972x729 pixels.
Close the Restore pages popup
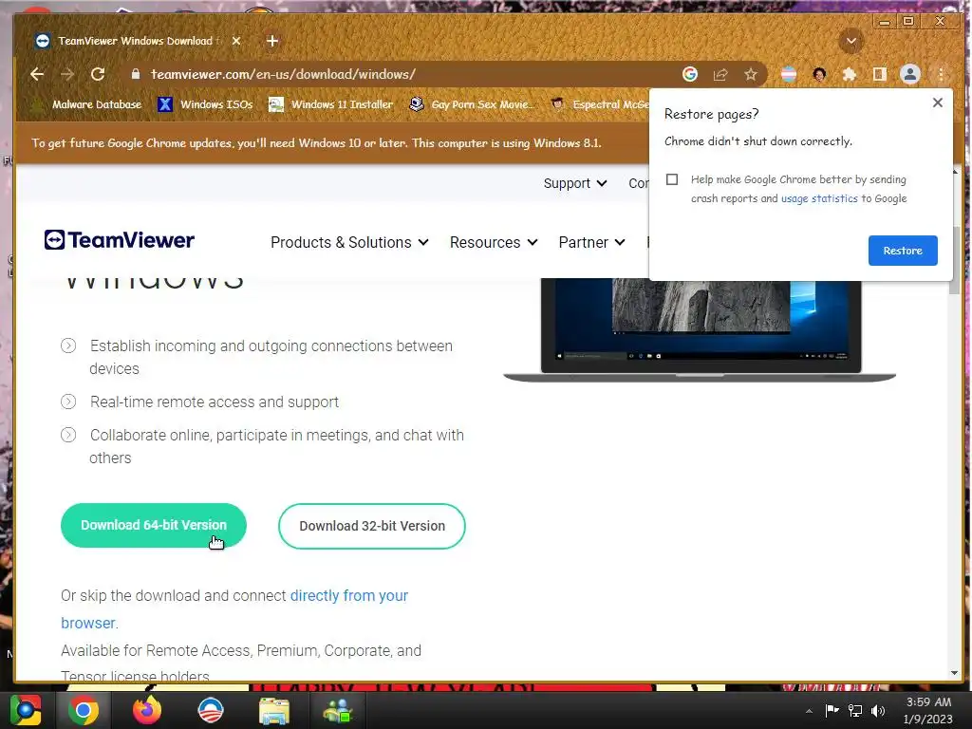coord(937,103)
